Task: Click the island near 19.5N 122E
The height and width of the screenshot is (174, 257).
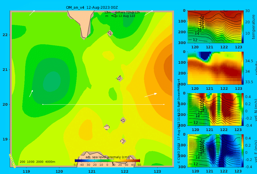Action: pyautogui.click(x=123, y=121)
